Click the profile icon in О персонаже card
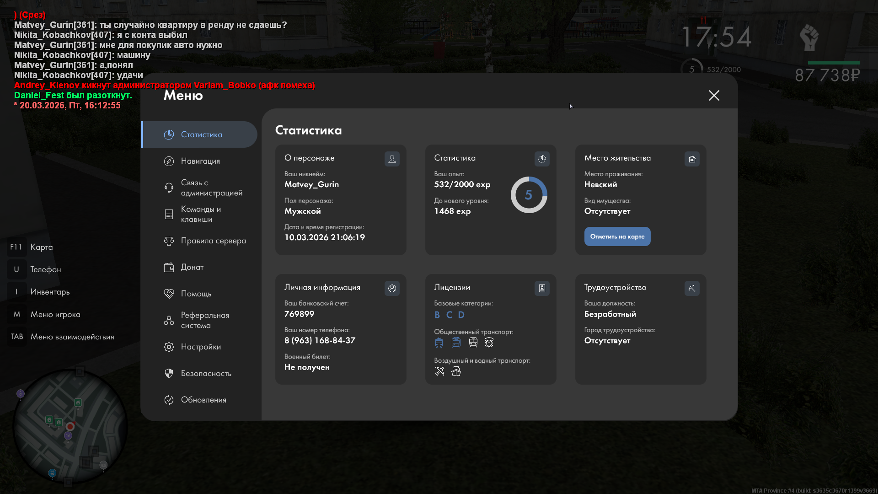Screen dimensions: 878x494 pos(392,159)
